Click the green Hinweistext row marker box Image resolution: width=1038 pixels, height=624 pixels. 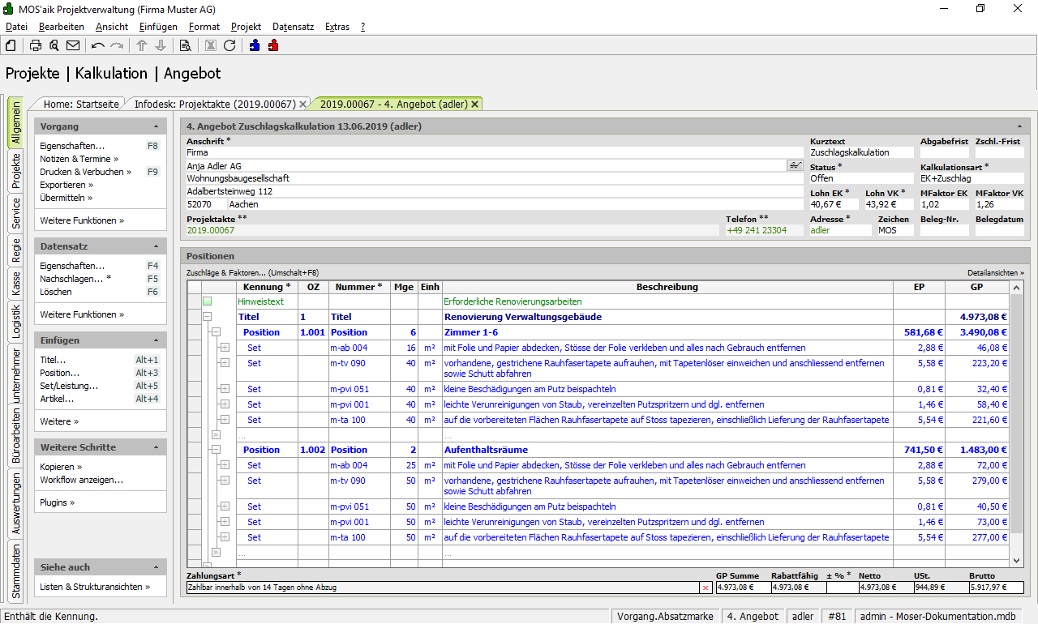(208, 301)
